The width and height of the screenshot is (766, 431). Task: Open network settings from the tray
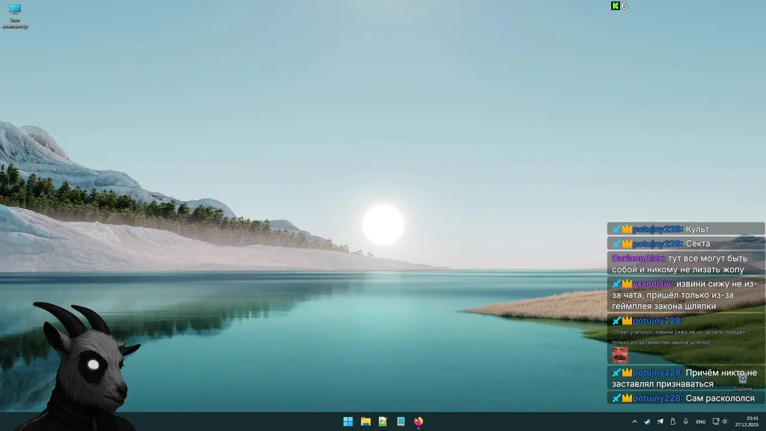[x=716, y=421]
